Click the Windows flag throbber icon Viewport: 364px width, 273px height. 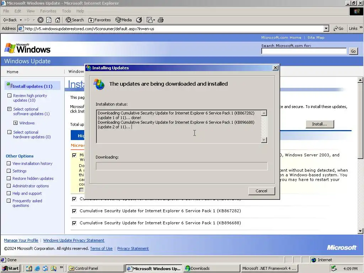356,11
